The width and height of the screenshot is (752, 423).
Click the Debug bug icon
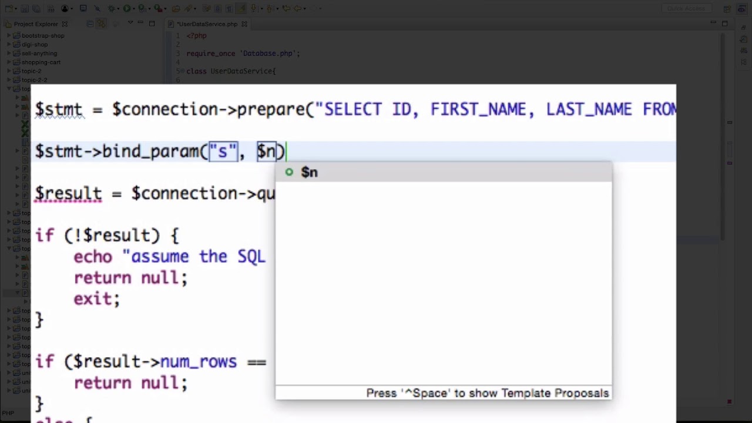coord(111,9)
